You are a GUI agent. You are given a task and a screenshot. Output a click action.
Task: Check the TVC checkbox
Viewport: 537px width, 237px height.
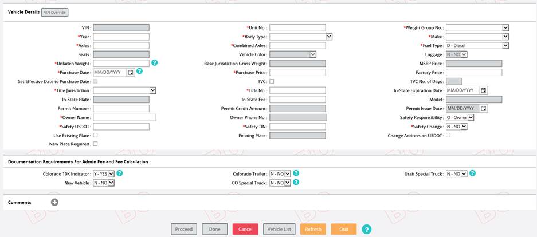tap(272, 81)
